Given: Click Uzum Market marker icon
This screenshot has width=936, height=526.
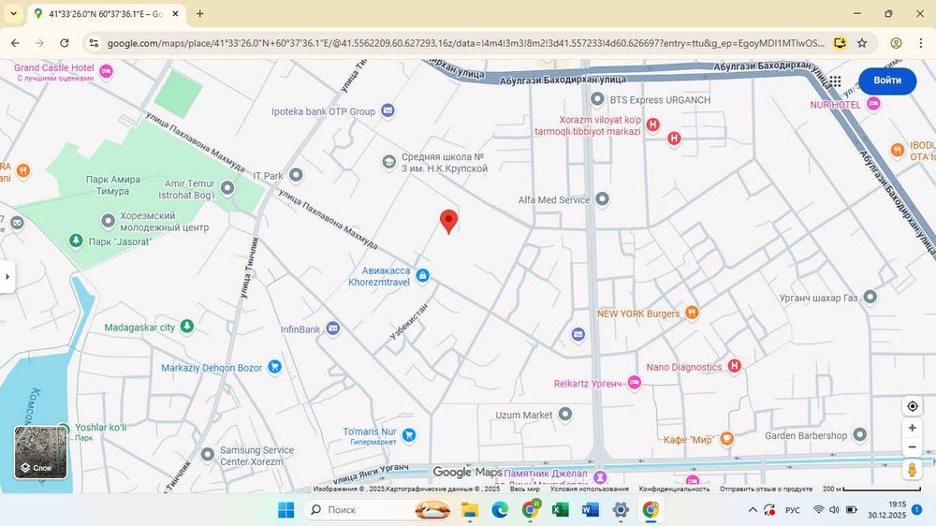Looking at the screenshot, I should coord(565,414).
